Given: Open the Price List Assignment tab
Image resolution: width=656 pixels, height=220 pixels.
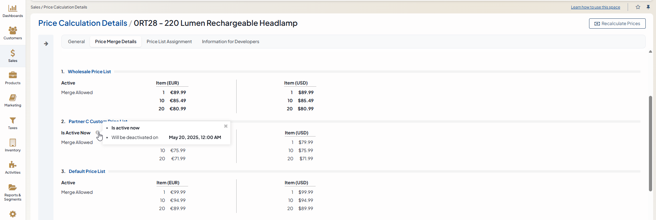Looking at the screenshot, I should coord(169,42).
